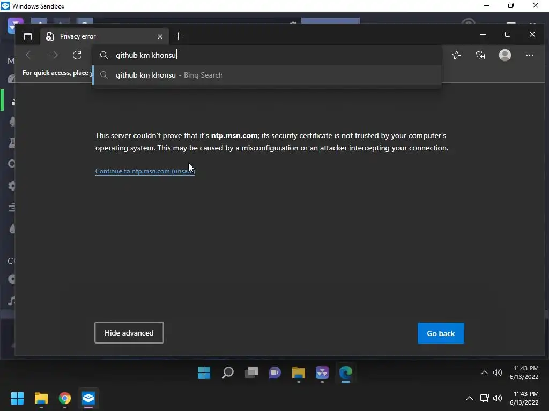This screenshot has height=411, width=549.
Task: Click the bold ntp.msn.com domain text
Action: tap(234, 135)
